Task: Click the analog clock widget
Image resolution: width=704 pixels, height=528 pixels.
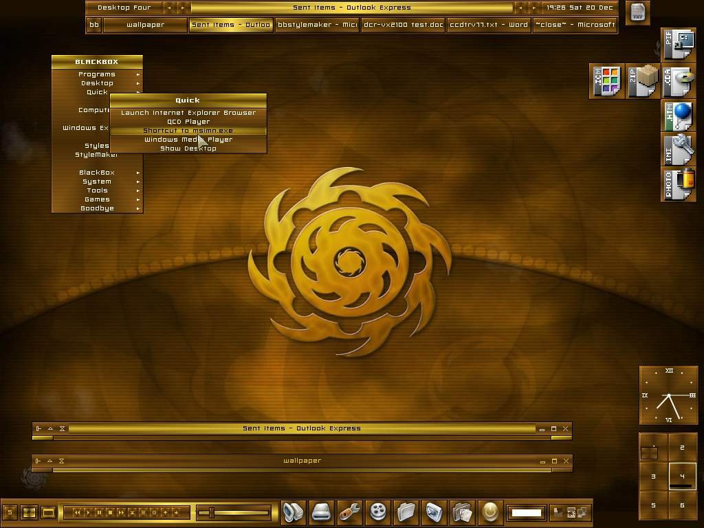Action: coord(668,395)
